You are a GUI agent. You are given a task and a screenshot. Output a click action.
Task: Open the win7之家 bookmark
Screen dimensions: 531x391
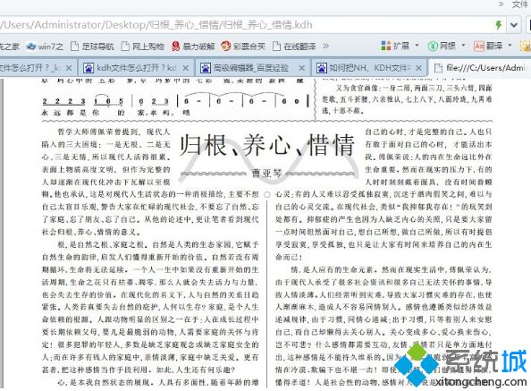[45, 47]
